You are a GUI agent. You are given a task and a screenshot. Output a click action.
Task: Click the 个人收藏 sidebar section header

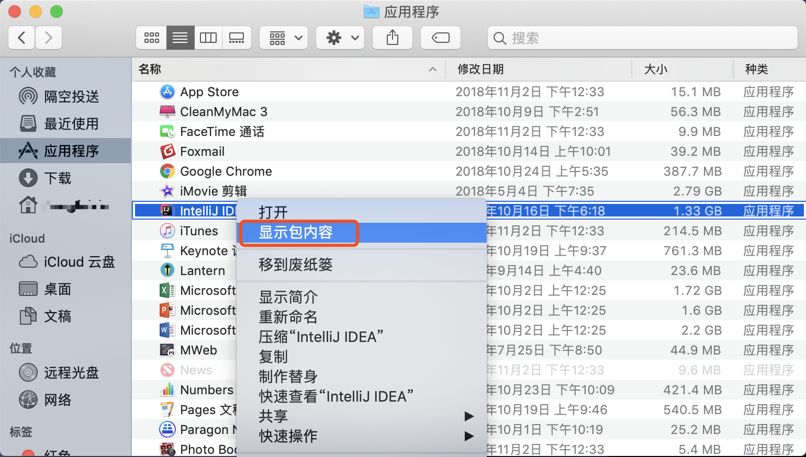[x=32, y=72]
